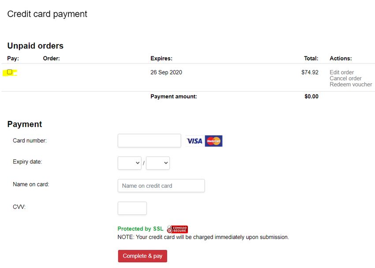Click the Protected by SSL text
The width and height of the screenshot is (375, 268).
pos(140,229)
